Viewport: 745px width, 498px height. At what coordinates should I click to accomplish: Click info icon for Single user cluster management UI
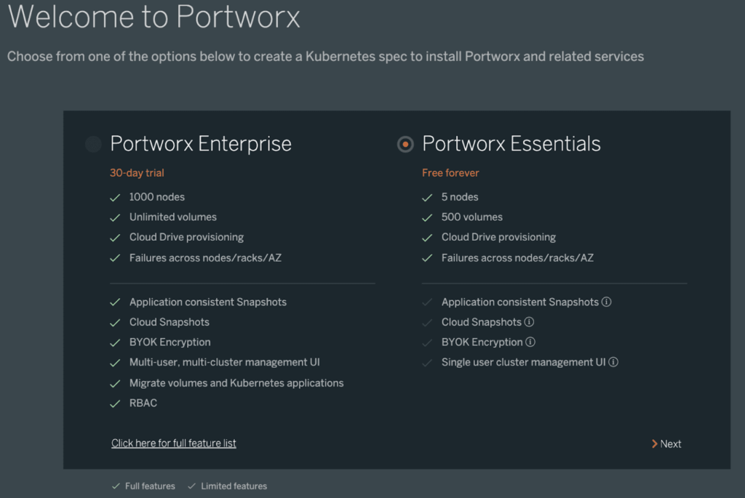click(613, 361)
